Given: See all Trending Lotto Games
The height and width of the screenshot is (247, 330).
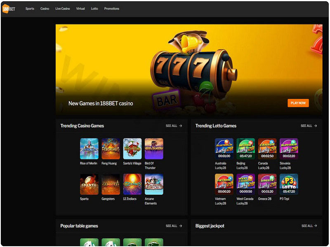Looking at the screenshot, I should point(309,126).
